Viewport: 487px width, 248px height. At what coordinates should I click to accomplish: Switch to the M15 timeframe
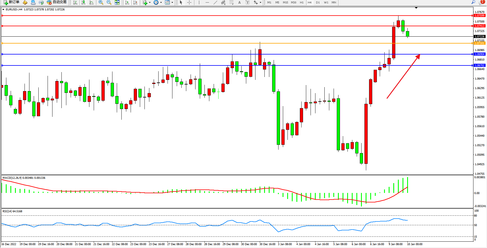pos(285,2)
